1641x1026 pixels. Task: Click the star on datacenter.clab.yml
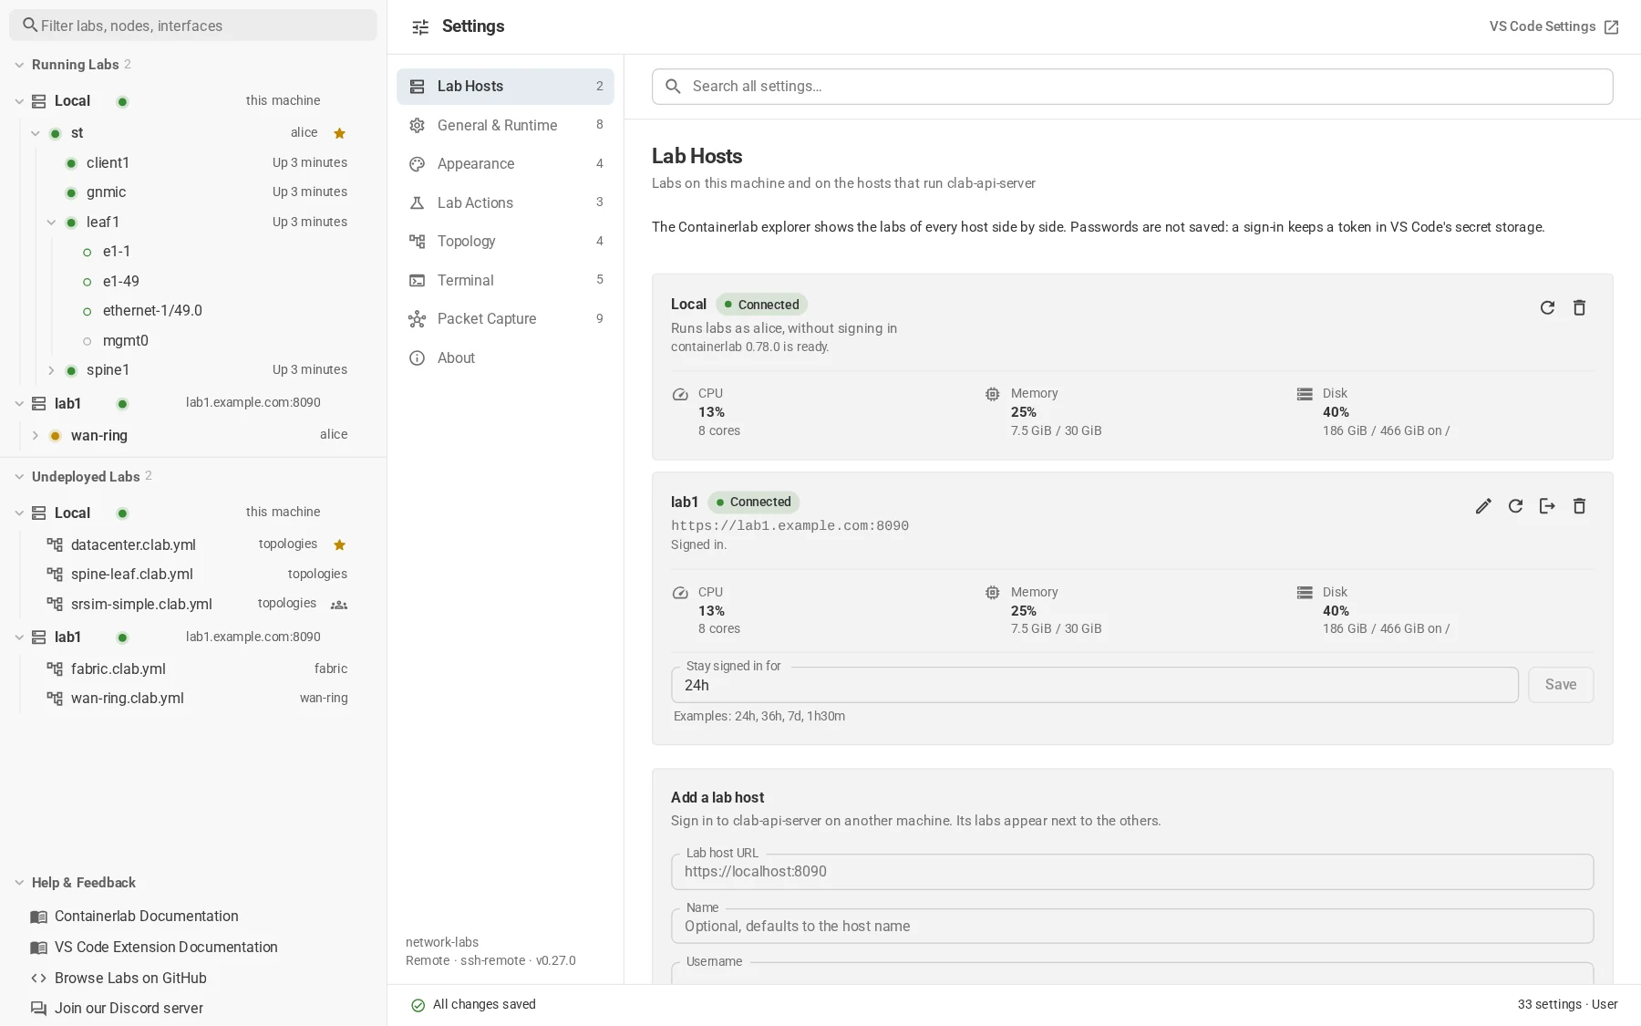pyautogui.click(x=339, y=544)
